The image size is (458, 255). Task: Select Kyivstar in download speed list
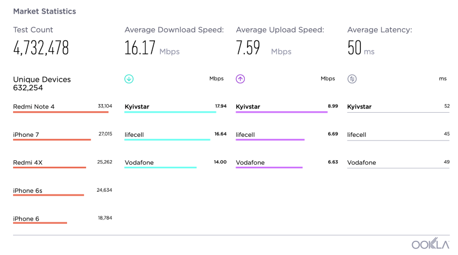[x=137, y=107]
